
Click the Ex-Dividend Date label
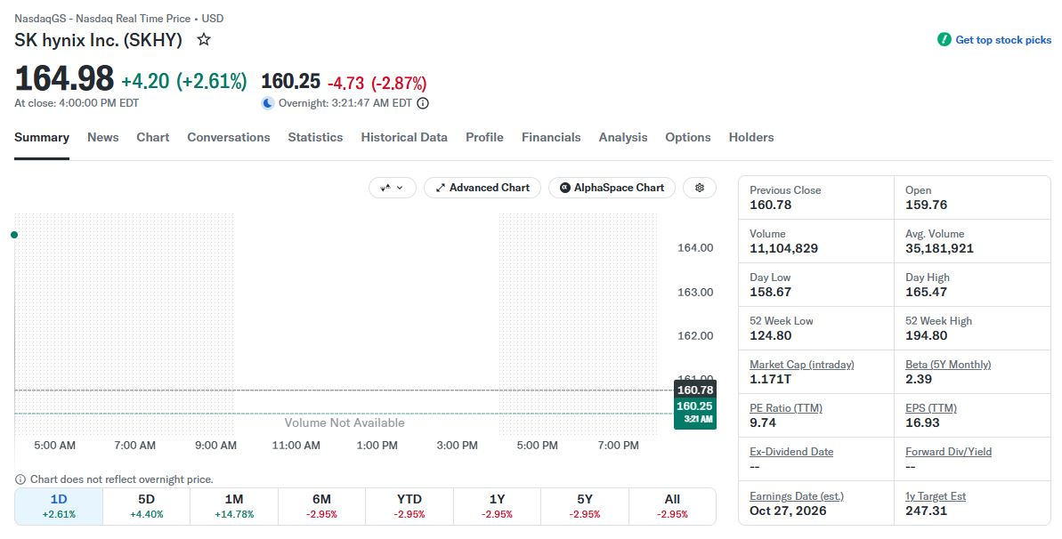pos(791,452)
